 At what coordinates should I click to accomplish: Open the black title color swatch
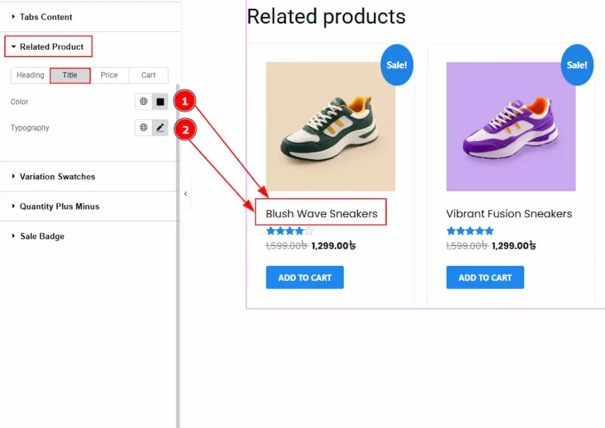[160, 102]
